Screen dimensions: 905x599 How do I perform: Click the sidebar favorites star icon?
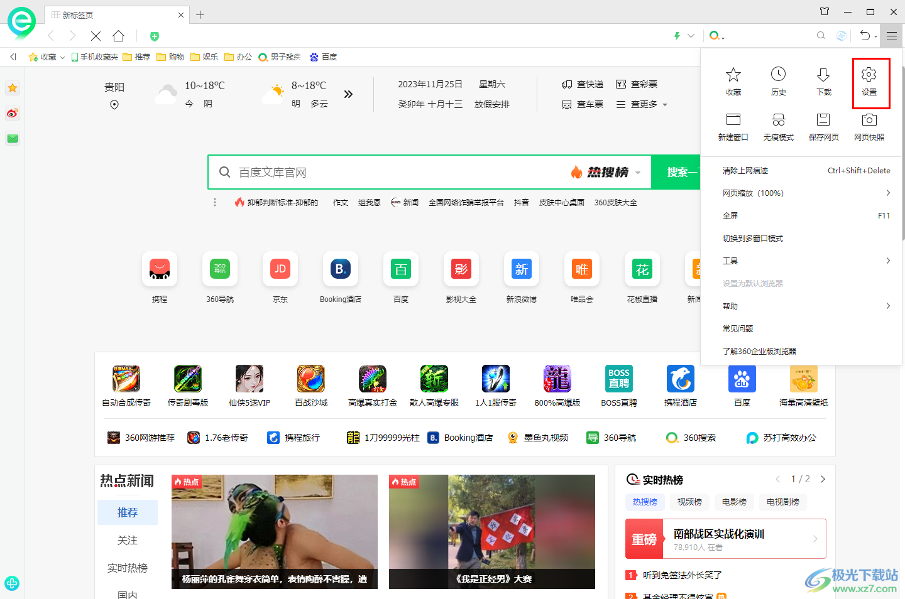coord(13,88)
